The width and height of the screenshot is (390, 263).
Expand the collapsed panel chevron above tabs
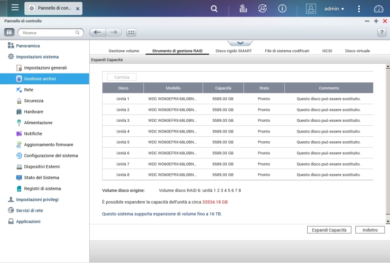tap(240, 43)
